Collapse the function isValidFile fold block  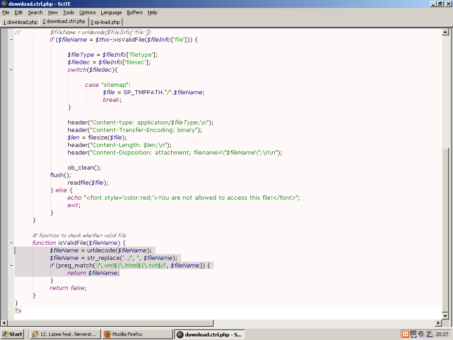11,243
